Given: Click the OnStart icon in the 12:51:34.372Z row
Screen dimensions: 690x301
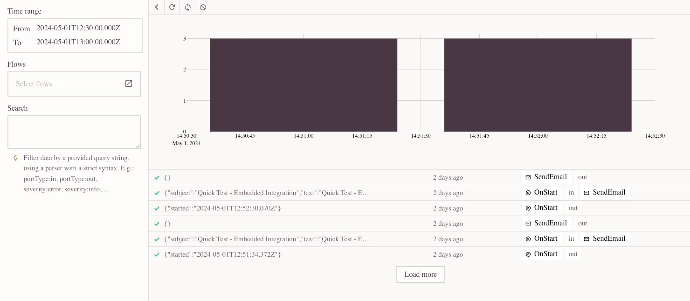Looking at the screenshot, I should tap(528, 254).
